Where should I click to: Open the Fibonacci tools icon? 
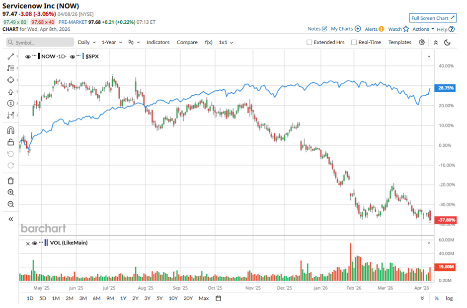coord(11,68)
